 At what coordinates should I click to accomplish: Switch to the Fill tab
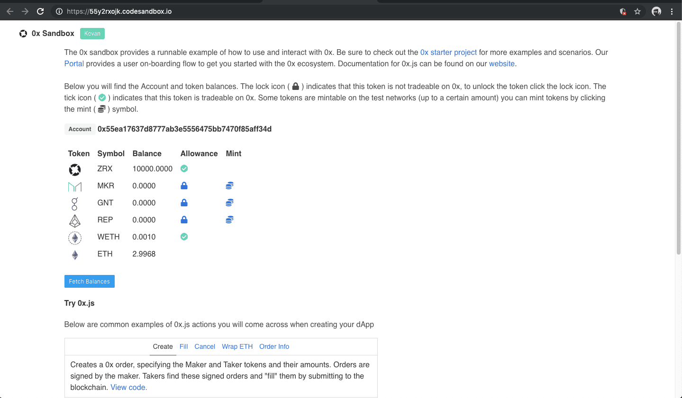[x=184, y=346]
